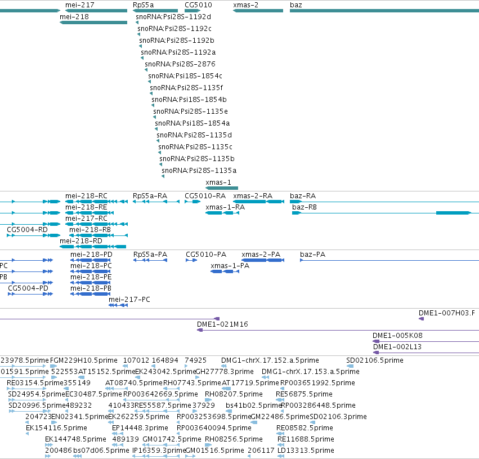Select the DME1-002L13 BAC label
This screenshot has width=479, height=459.
pos(397,347)
